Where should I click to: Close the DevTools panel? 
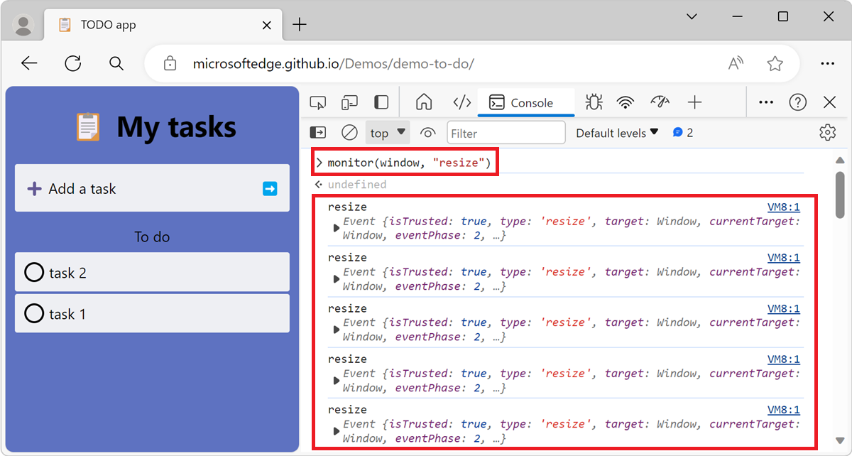click(829, 102)
